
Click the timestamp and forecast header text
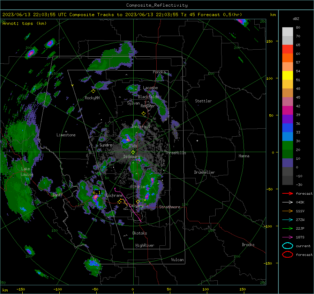[x=122, y=15]
